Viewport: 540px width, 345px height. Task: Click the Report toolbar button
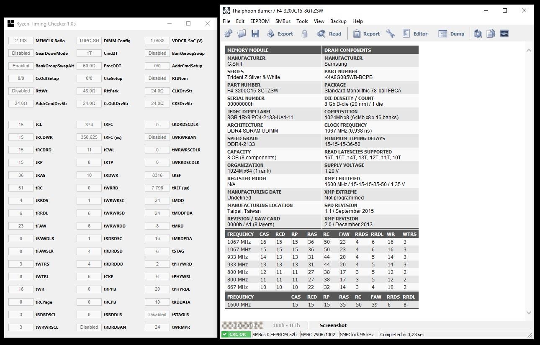[366, 34]
